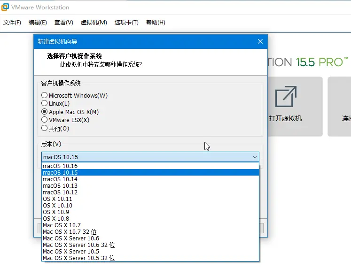Select the Linux(L) radio button

click(44, 103)
